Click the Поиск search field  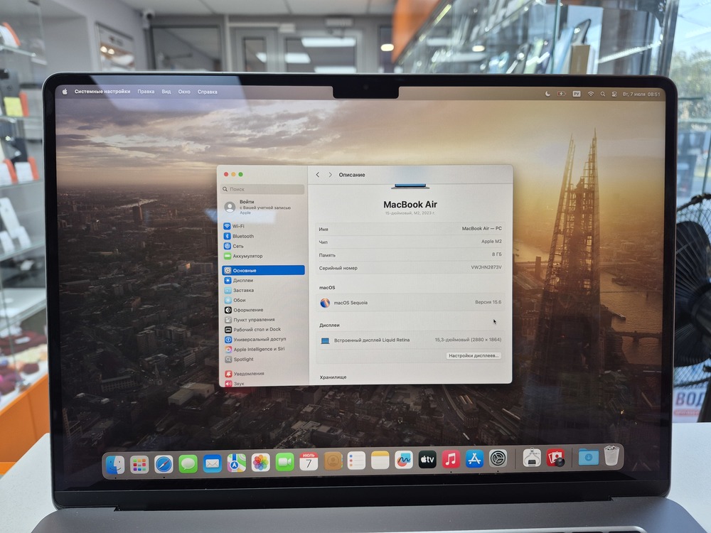pyautogui.click(x=263, y=189)
